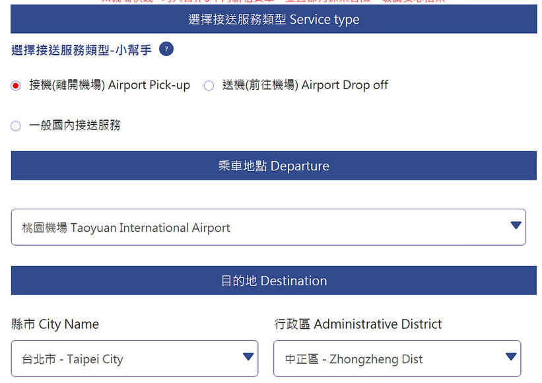Open the 小幫手 help question-mark icon
This screenshot has width=542, height=383.
pos(166,49)
